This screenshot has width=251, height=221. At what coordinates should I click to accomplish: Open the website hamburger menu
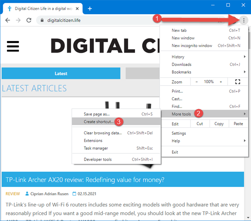(13, 46)
